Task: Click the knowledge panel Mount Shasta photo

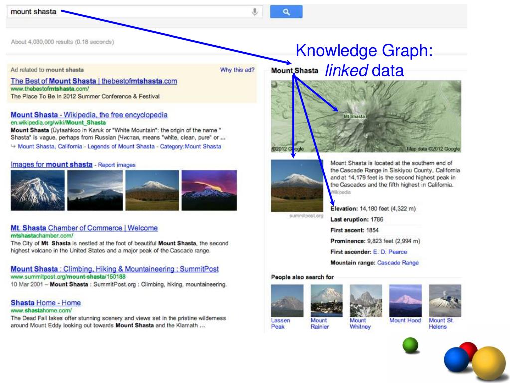Action: click(297, 186)
